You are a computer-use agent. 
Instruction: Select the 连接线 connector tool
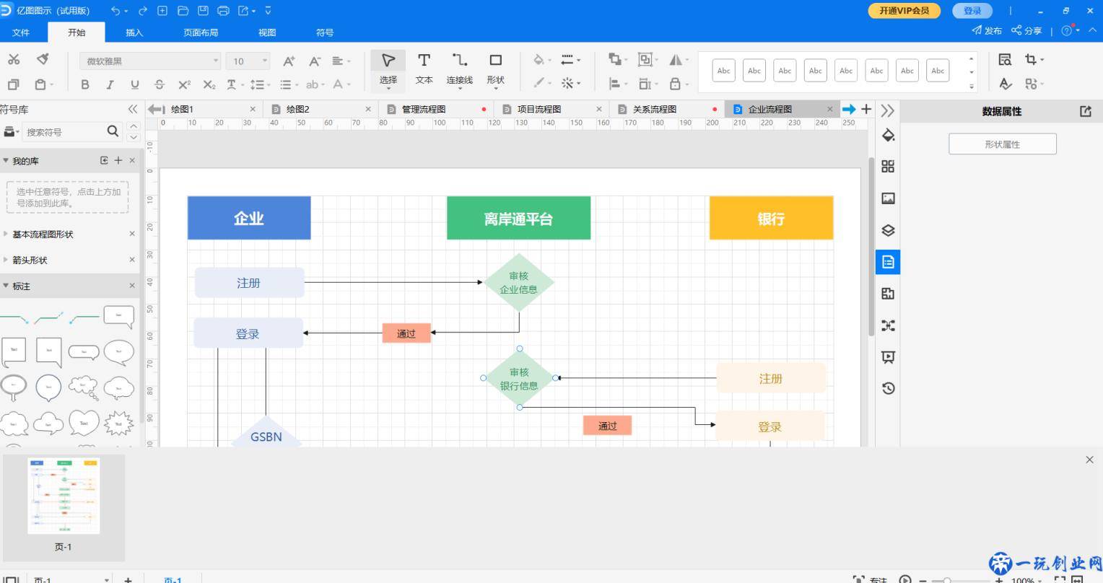point(459,69)
